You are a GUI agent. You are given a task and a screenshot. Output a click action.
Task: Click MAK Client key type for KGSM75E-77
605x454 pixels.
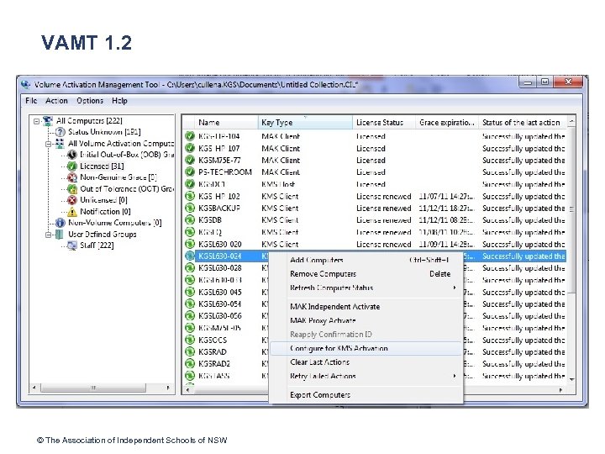pos(281,161)
